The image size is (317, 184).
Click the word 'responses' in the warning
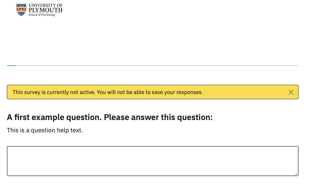(x=190, y=92)
